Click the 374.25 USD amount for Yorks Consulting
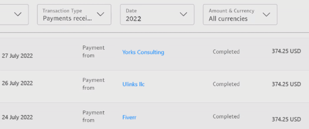309x129 pixels. point(286,51)
